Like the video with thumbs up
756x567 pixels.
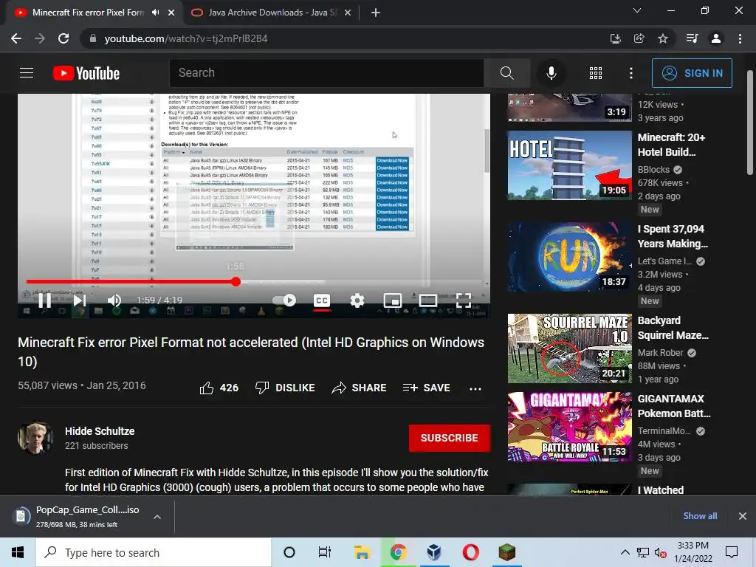point(219,388)
